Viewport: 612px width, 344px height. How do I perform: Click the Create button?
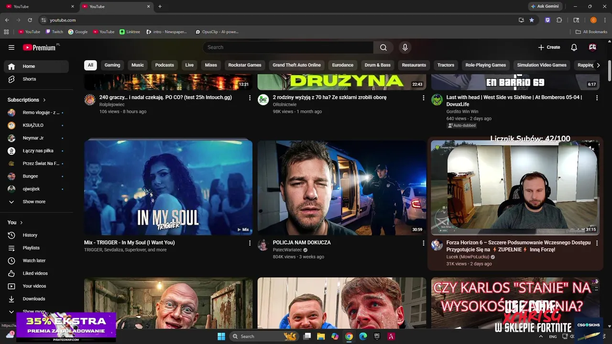[549, 47]
